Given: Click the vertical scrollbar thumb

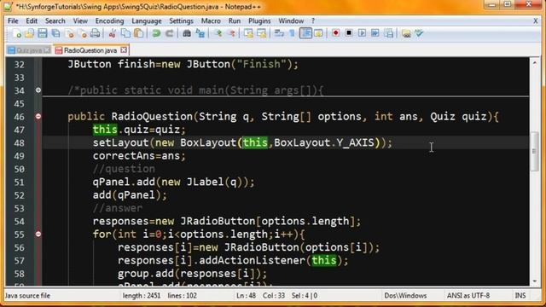Looking at the screenshot, I should (535, 151).
